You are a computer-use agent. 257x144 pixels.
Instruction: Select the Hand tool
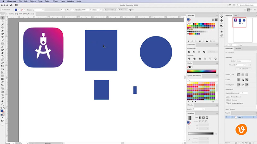tap(3, 101)
